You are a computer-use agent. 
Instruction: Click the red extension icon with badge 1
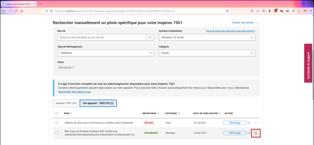pyautogui.click(x=276, y=11)
